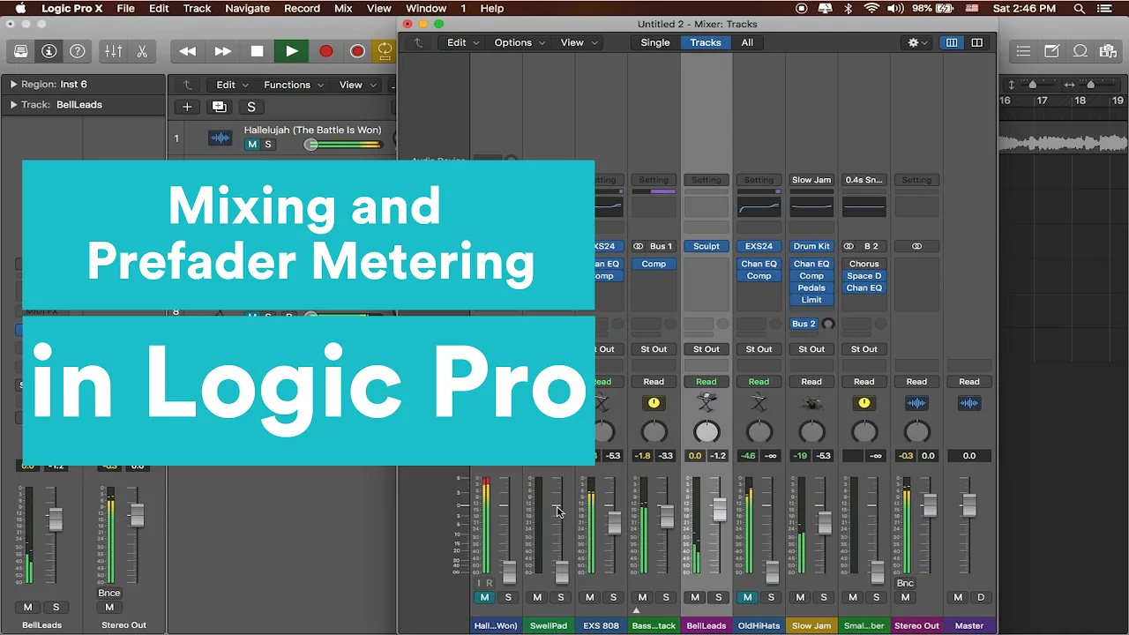Screen dimensions: 1129x635
Task: Open Quick Help question mark button
Action: 77,51
